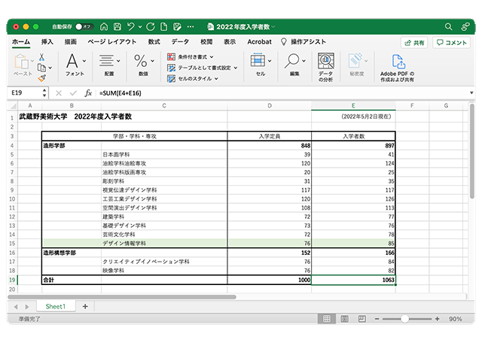Switch to the ホーム tab
The image size is (482, 361).
click(x=21, y=42)
